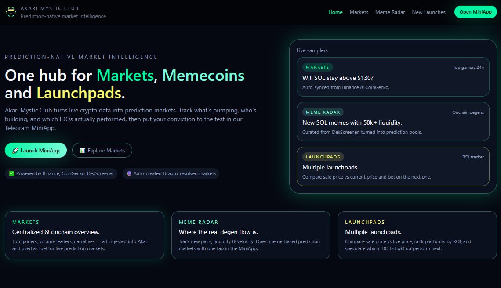Click the green checkmark icon by Binance
Image resolution: width=501 pixels, height=288 pixels.
point(12,173)
